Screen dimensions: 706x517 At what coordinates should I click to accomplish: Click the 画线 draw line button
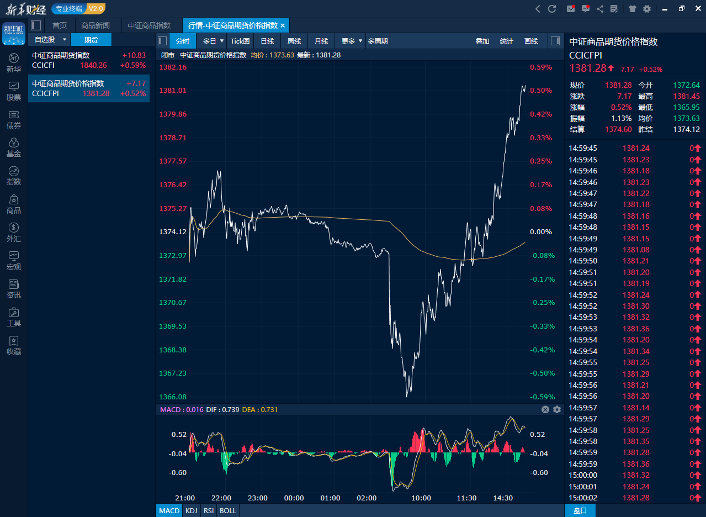[x=531, y=41]
